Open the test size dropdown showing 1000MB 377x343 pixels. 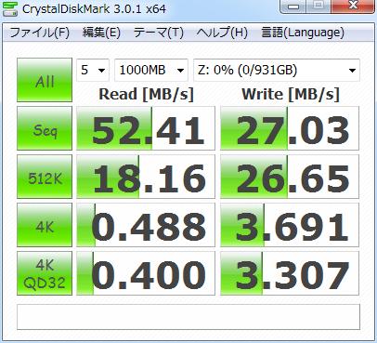151,71
